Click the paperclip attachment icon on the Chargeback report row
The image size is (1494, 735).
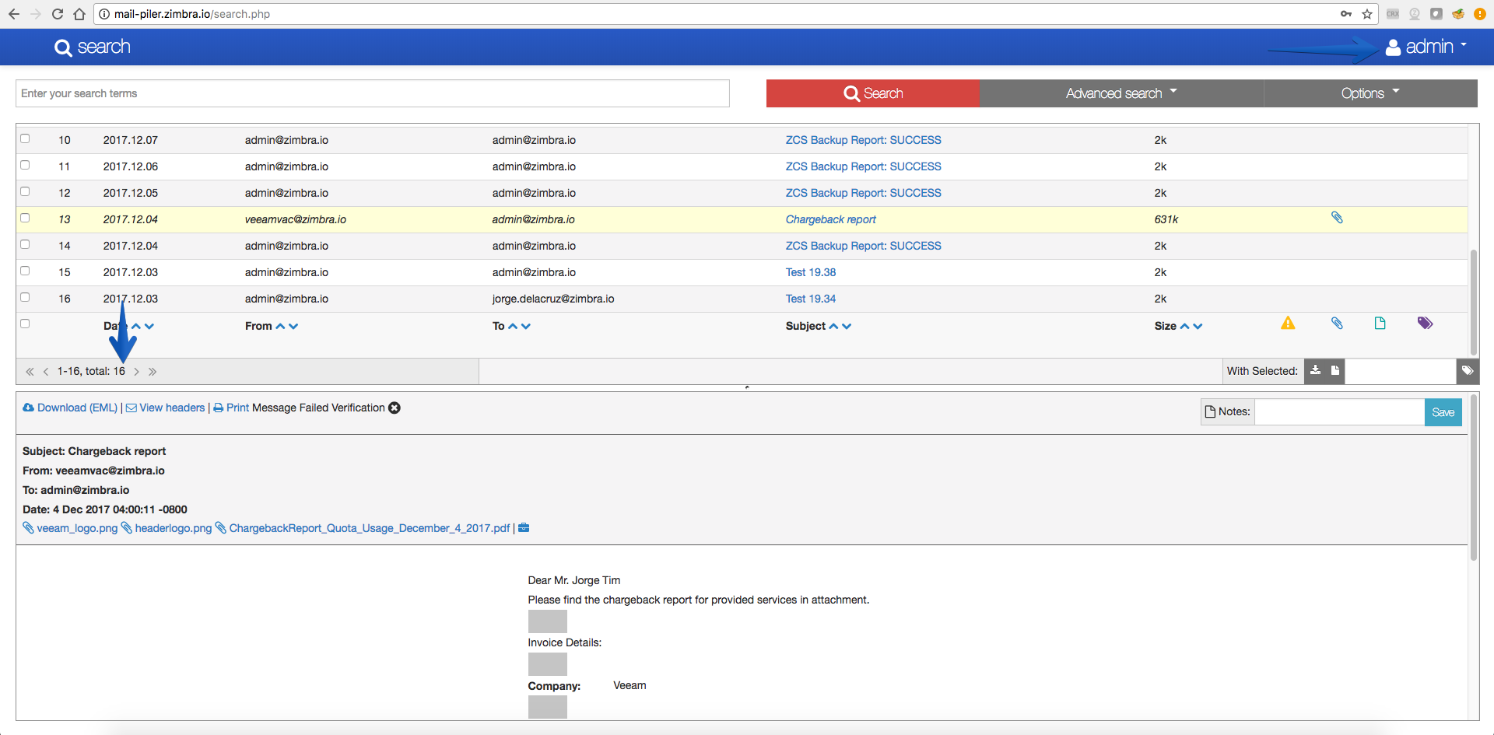(x=1337, y=218)
